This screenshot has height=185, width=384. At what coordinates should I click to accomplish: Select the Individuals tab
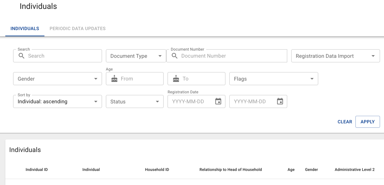tap(25, 28)
